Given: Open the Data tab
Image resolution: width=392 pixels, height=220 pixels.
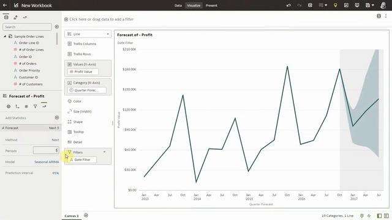Looking at the screenshot, I should click(x=178, y=5).
